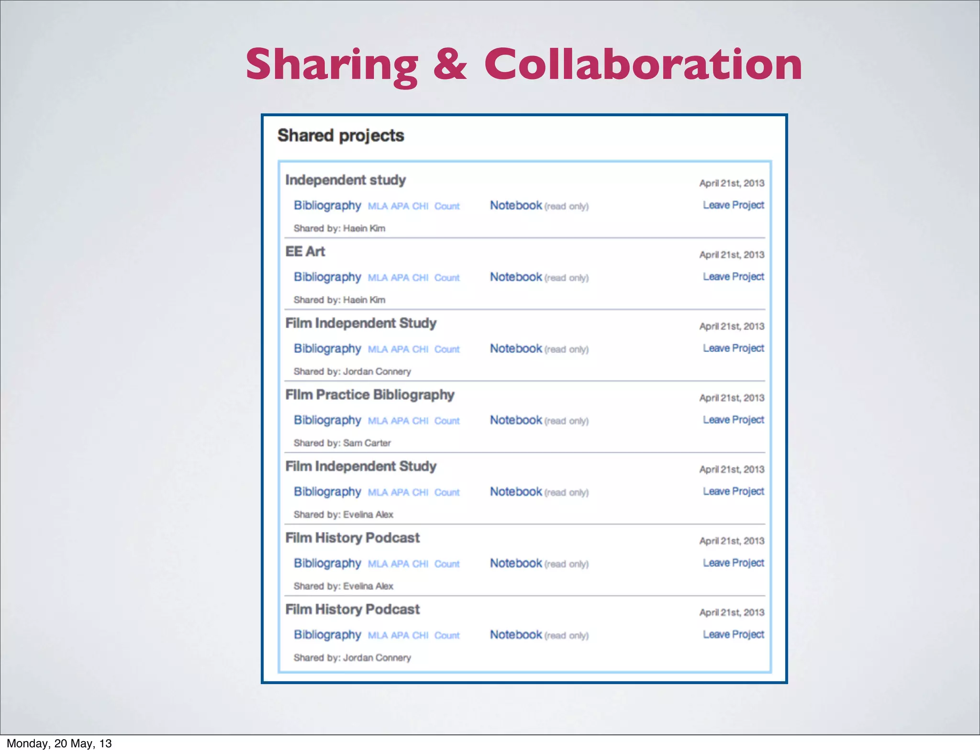Click APA format under Film Practice Bibliography

click(x=400, y=421)
